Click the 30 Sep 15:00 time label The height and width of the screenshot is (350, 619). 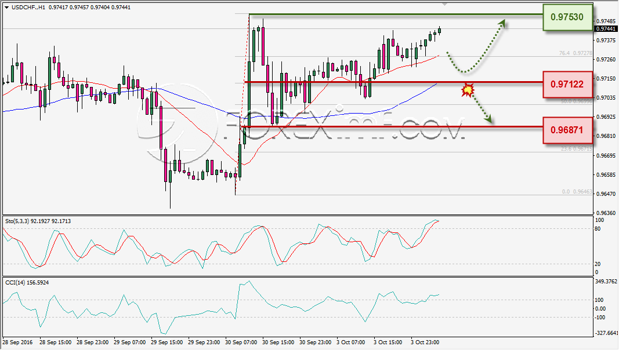pos(278,342)
